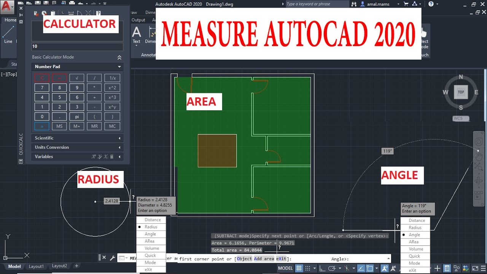Expand command line history arrow

[388, 258]
